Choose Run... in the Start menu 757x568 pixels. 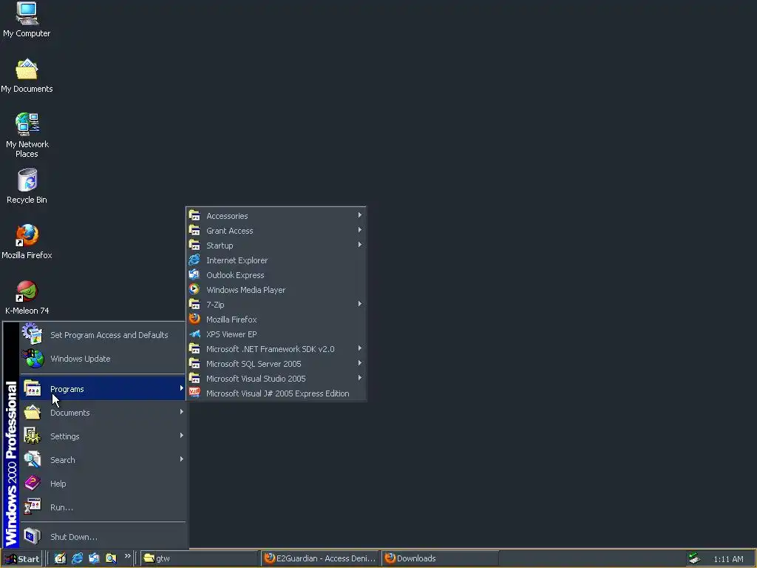point(103,507)
